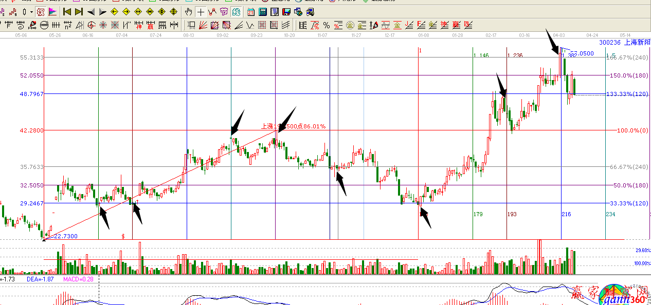Image resolution: width=651 pixels, height=305 pixels.
Task: Click the black percent sign tool icon
Action: (326, 25)
